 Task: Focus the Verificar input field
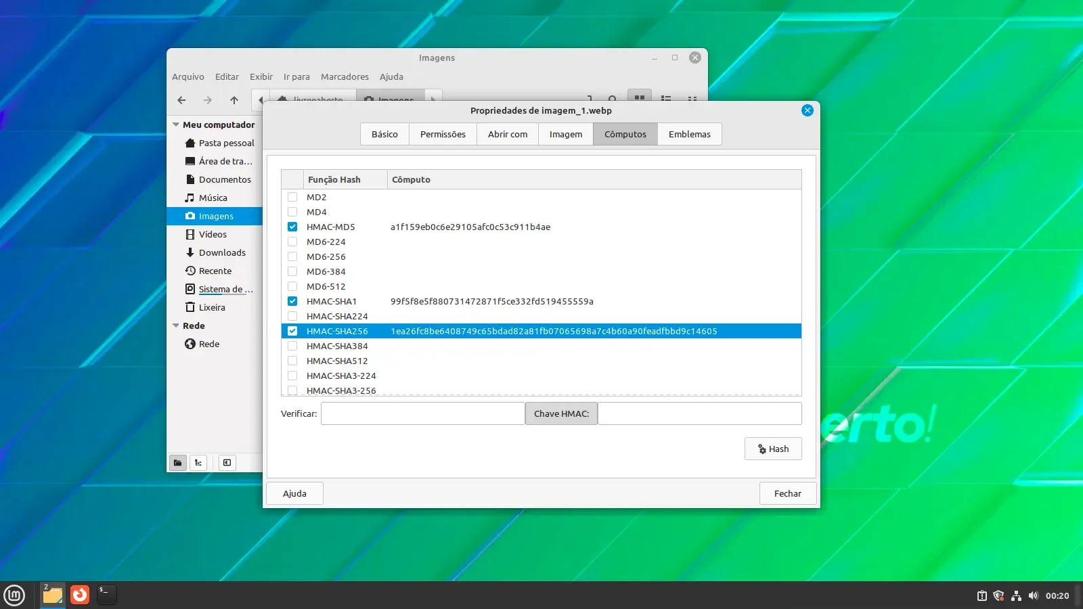[x=423, y=413]
